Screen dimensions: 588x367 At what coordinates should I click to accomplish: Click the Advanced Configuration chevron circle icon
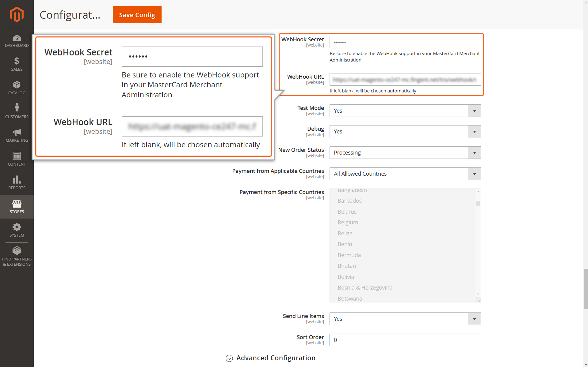[x=229, y=358]
